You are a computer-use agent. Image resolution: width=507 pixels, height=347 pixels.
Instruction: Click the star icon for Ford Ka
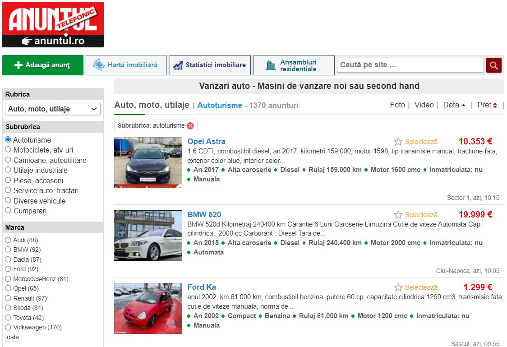[398, 287]
